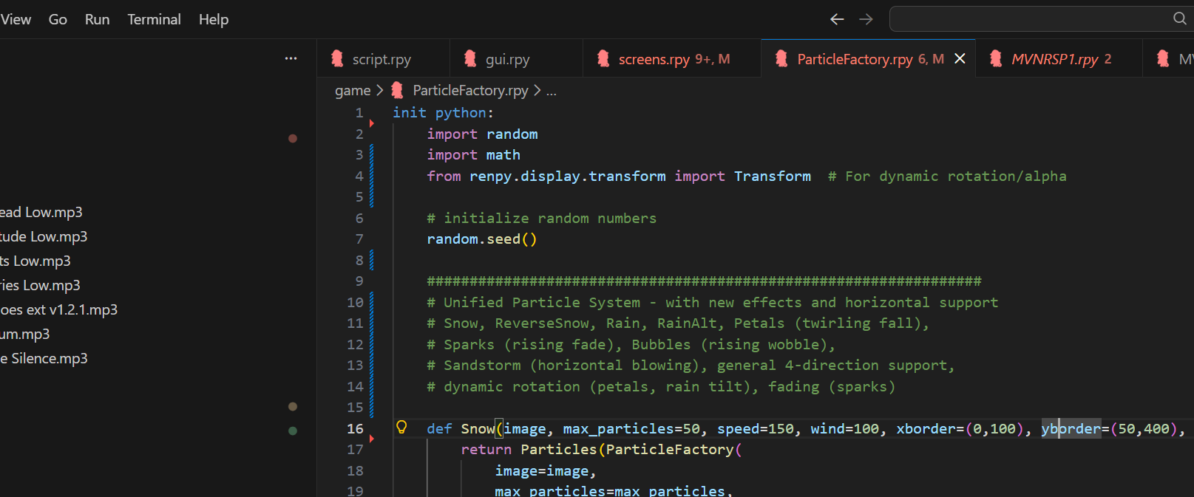Viewport: 1194px width, 497px height.
Task: Close the ParticleFactory.rpy tab
Action: pyautogui.click(x=960, y=58)
